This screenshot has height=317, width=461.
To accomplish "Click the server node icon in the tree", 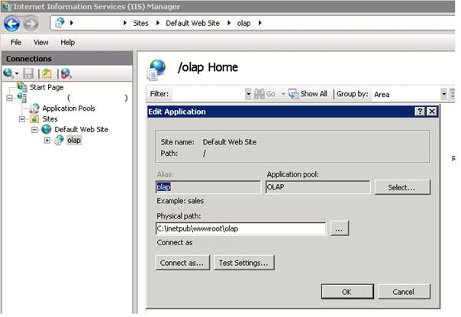I will (22, 98).
